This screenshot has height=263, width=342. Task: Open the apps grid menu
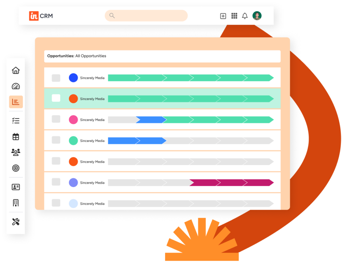point(234,16)
